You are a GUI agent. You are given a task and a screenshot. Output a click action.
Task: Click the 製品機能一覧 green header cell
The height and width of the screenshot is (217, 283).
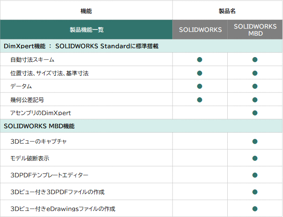[87, 30]
